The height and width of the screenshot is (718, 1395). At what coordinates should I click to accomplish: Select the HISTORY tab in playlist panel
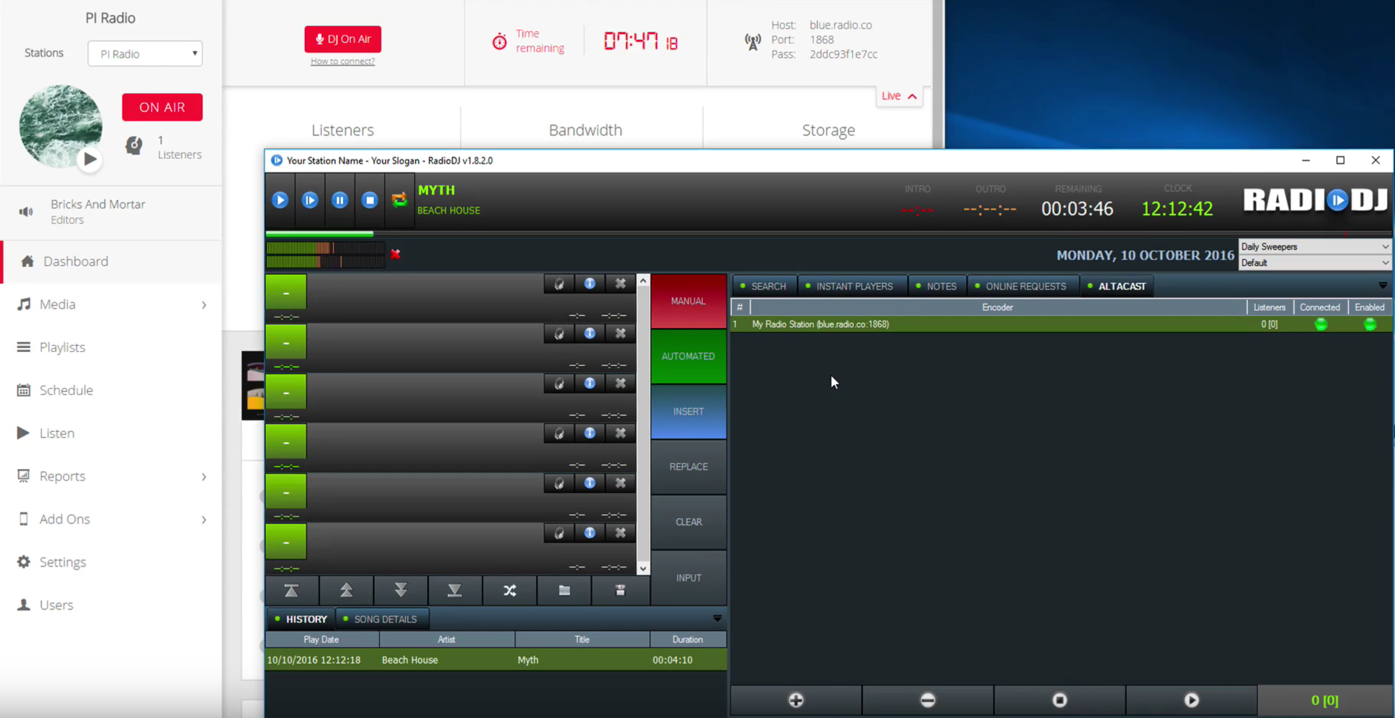(305, 619)
